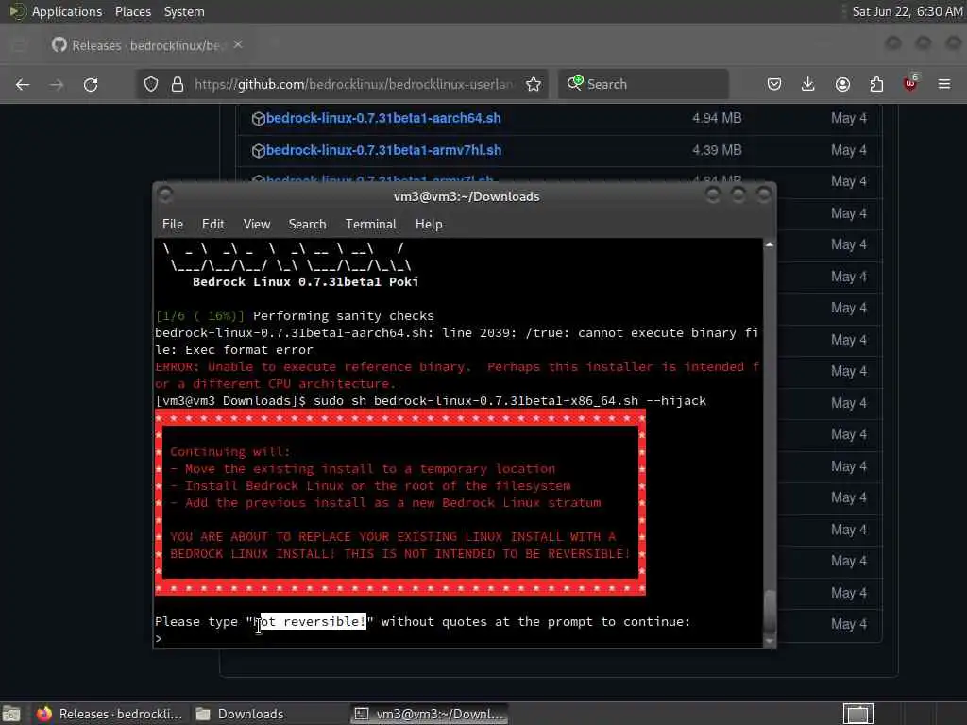Open the System menu
This screenshot has height=725, width=967.
pyautogui.click(x=184, y=11)
